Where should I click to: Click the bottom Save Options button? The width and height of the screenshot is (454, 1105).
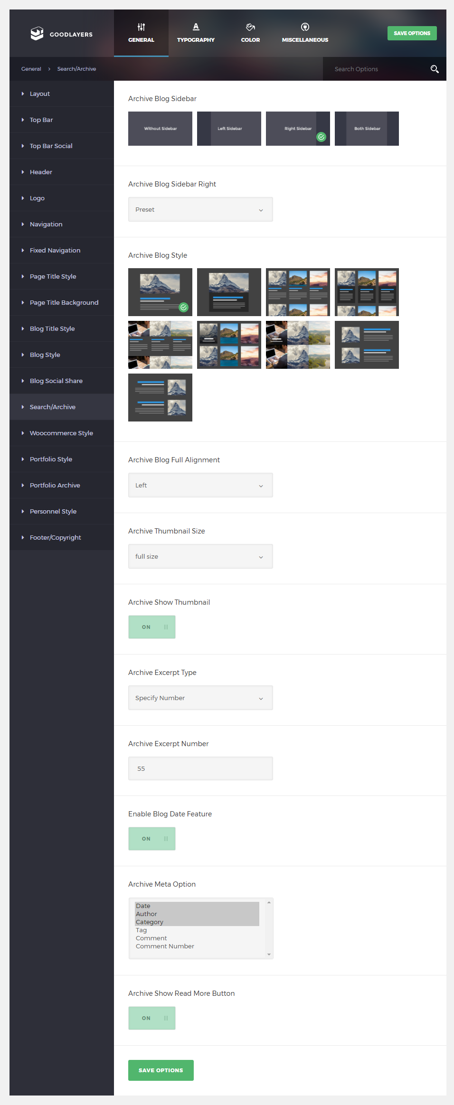click(161, 1070)
